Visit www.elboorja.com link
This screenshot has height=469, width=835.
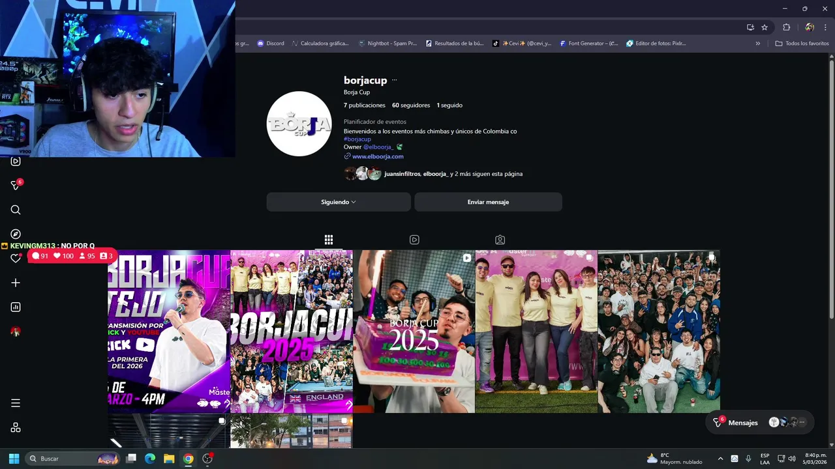(378, 156)
